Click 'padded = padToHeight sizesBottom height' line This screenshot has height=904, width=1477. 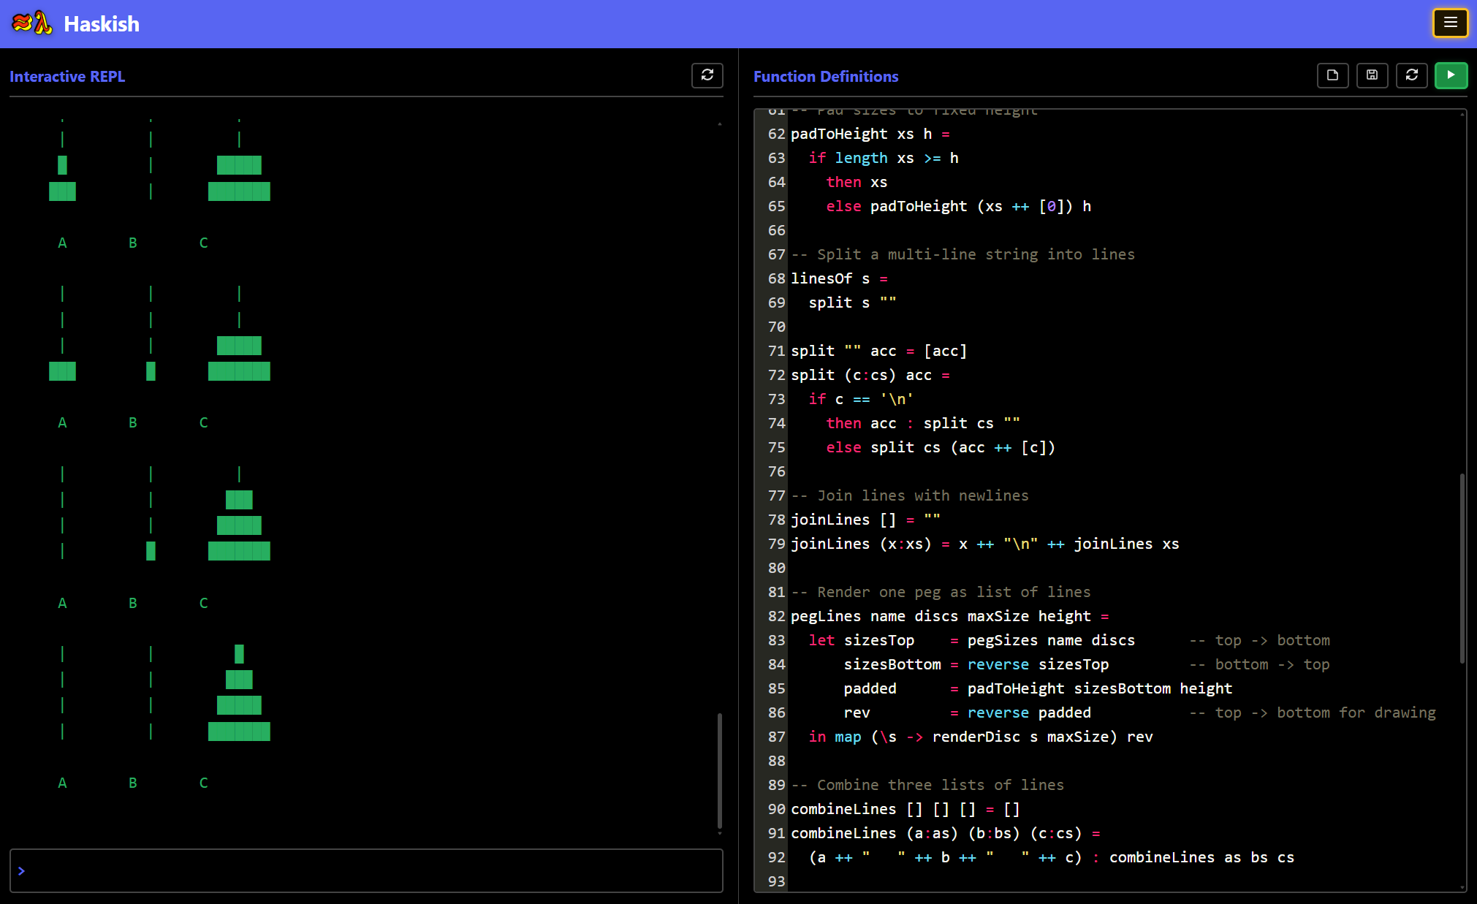point(1038,688)
